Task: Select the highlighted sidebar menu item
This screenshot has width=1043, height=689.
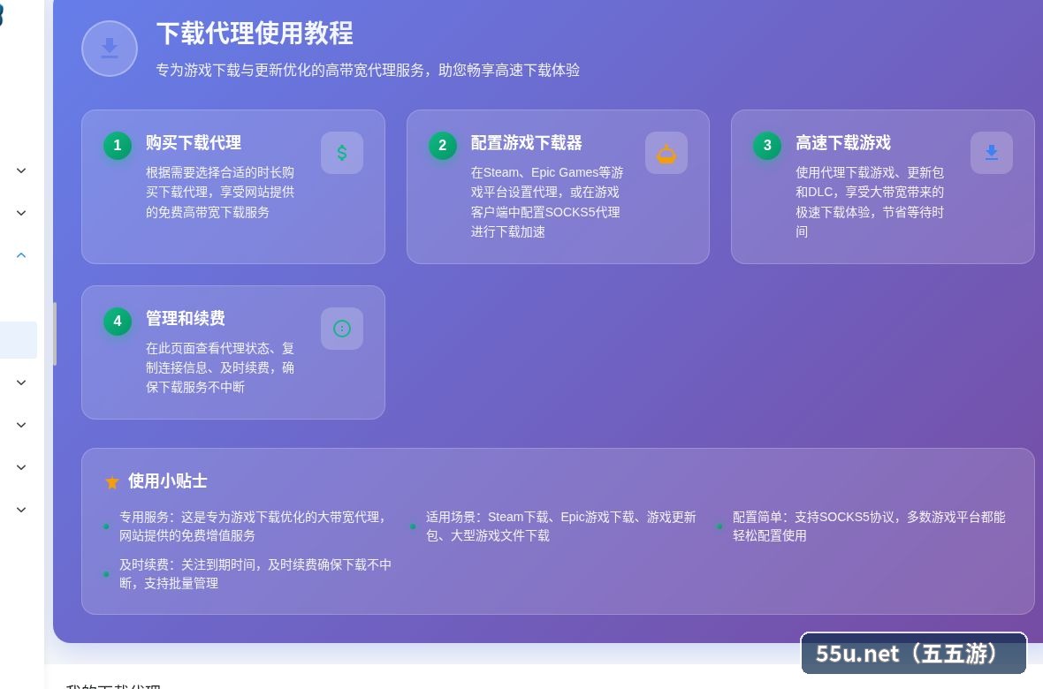Action: (19, 340)
